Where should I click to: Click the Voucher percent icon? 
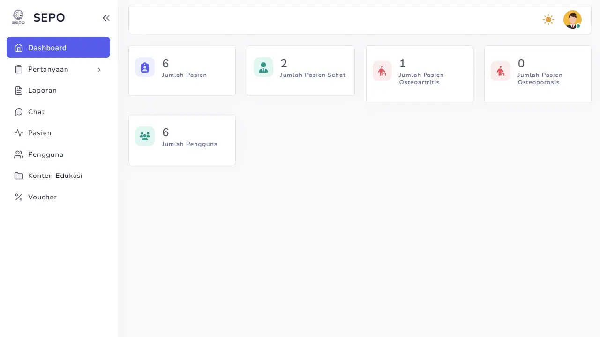pyautogui.click(x=19, y=197)
